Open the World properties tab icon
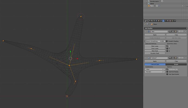 coord(156,21)
